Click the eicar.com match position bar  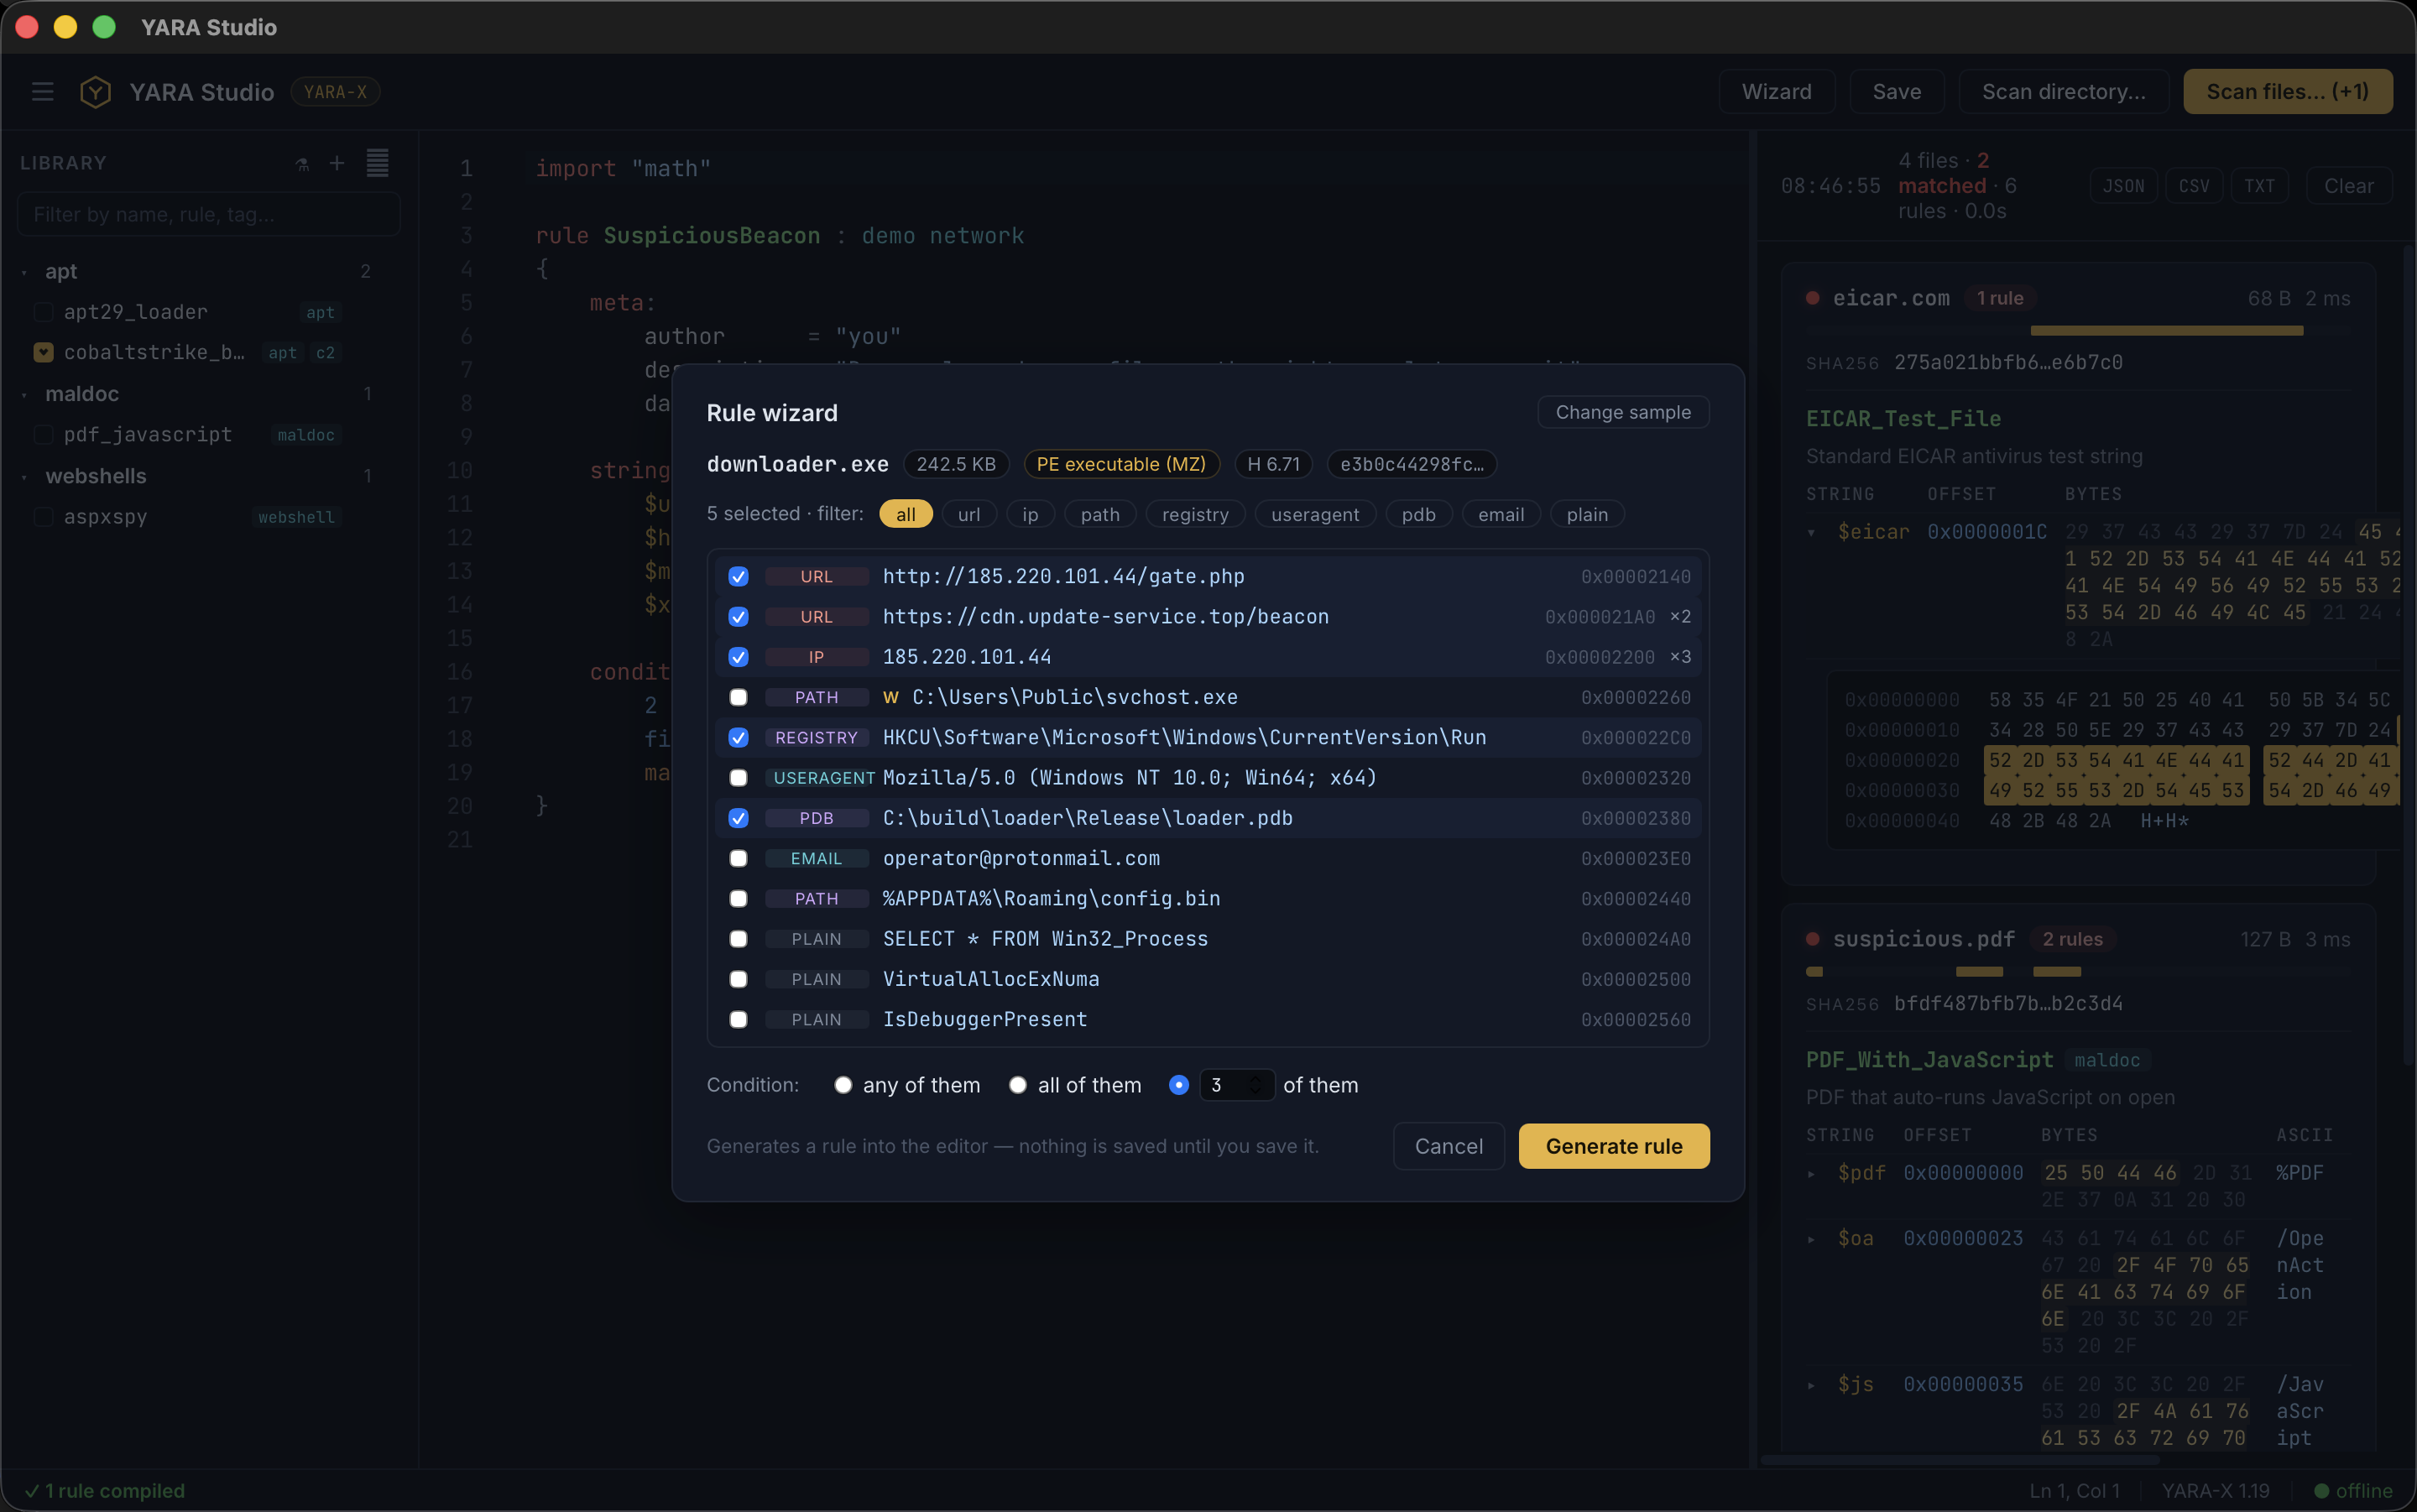[x=2078, y=330]
